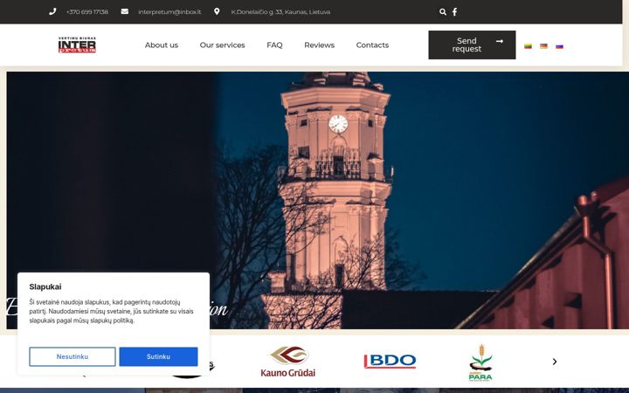This screenshot has height=393, width=629.
Task: Open the About us menu
Action: 162,45
